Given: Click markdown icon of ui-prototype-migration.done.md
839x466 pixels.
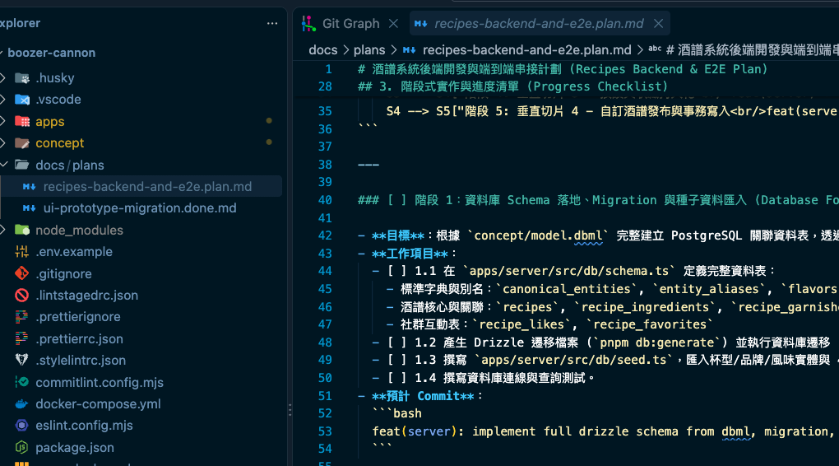Looking at the screenshot, I should tap(30, 208).
